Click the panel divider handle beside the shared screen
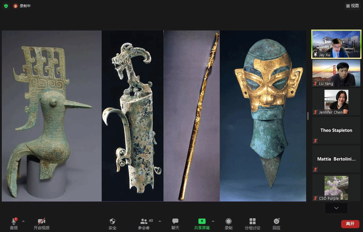Image resolution: width=363 pixels, height=232 pixels. (308, 116)
